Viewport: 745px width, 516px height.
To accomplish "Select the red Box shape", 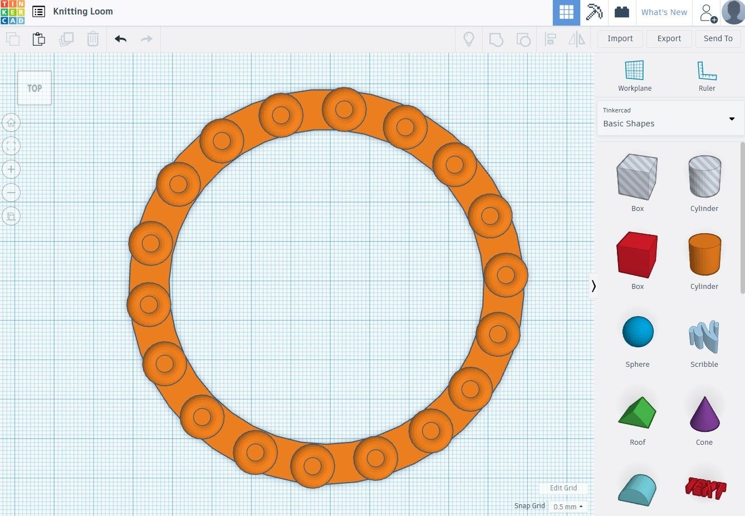I will pos(636,254).
